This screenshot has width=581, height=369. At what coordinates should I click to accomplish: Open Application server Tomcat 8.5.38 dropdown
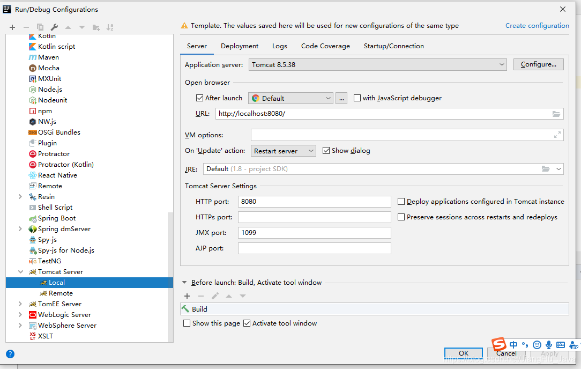pyautogui.click(x=377, y=64)
